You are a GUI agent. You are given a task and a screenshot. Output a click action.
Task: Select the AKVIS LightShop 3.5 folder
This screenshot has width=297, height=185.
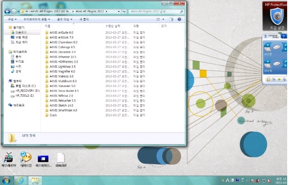click(x=60, y=67)
